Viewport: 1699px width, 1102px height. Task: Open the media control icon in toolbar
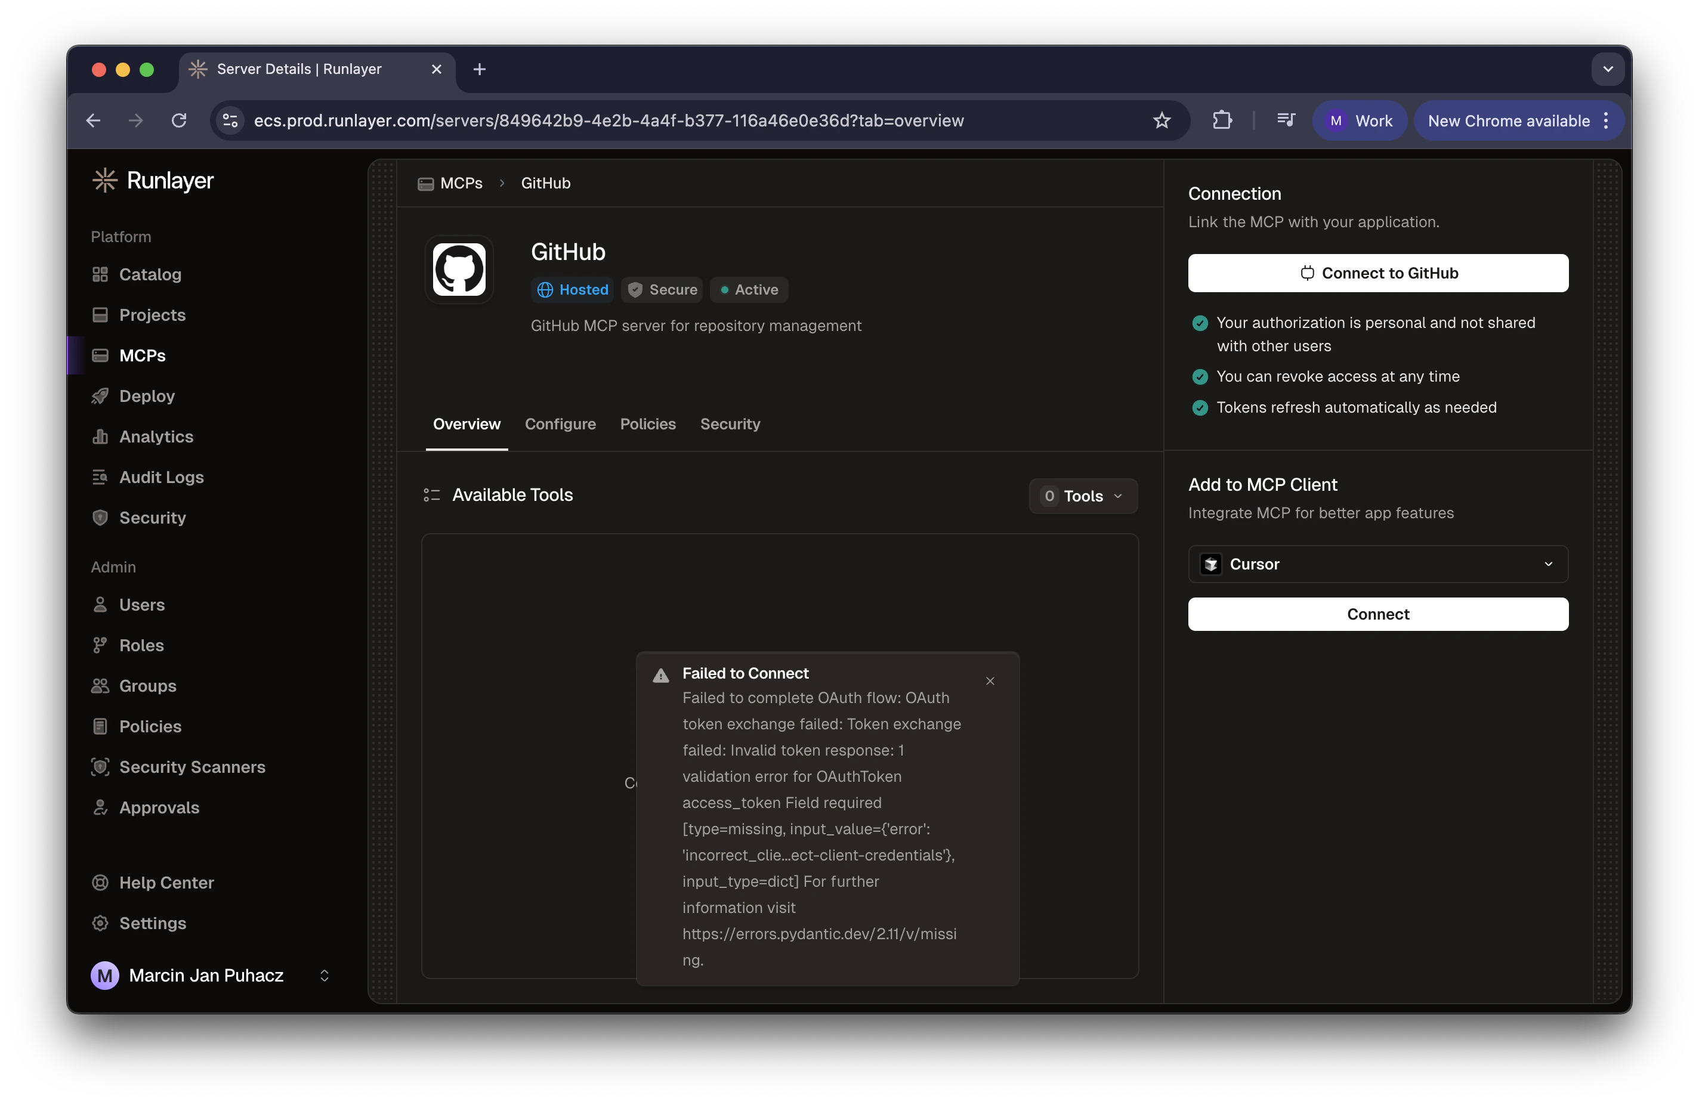pyautogui.click(x=1286, y=120)
